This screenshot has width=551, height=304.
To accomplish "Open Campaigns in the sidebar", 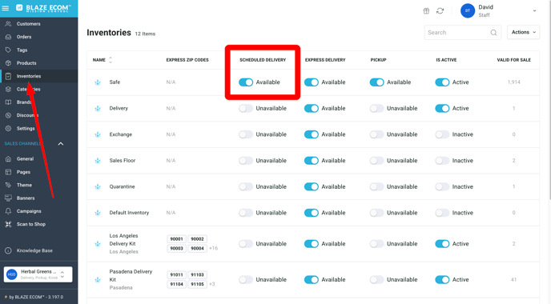I will (29, 211).
